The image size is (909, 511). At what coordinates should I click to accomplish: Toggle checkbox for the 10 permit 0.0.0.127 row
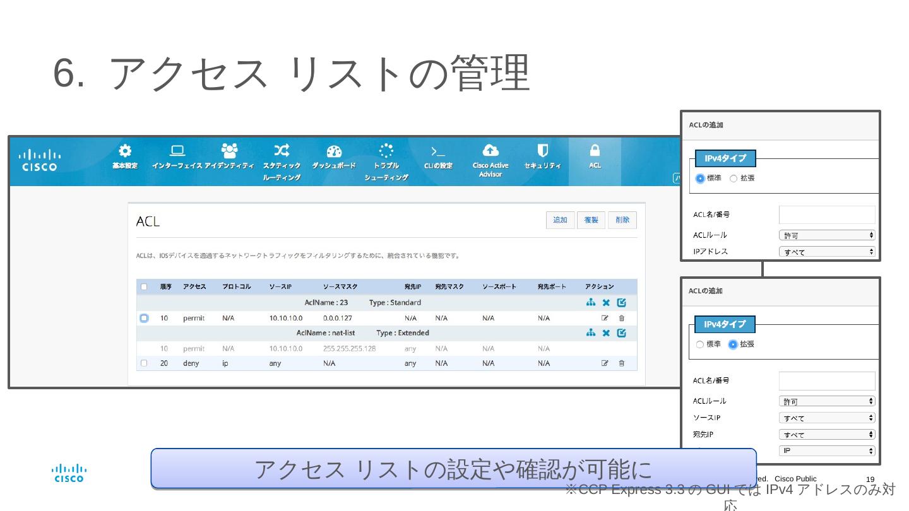click(144, 318)
